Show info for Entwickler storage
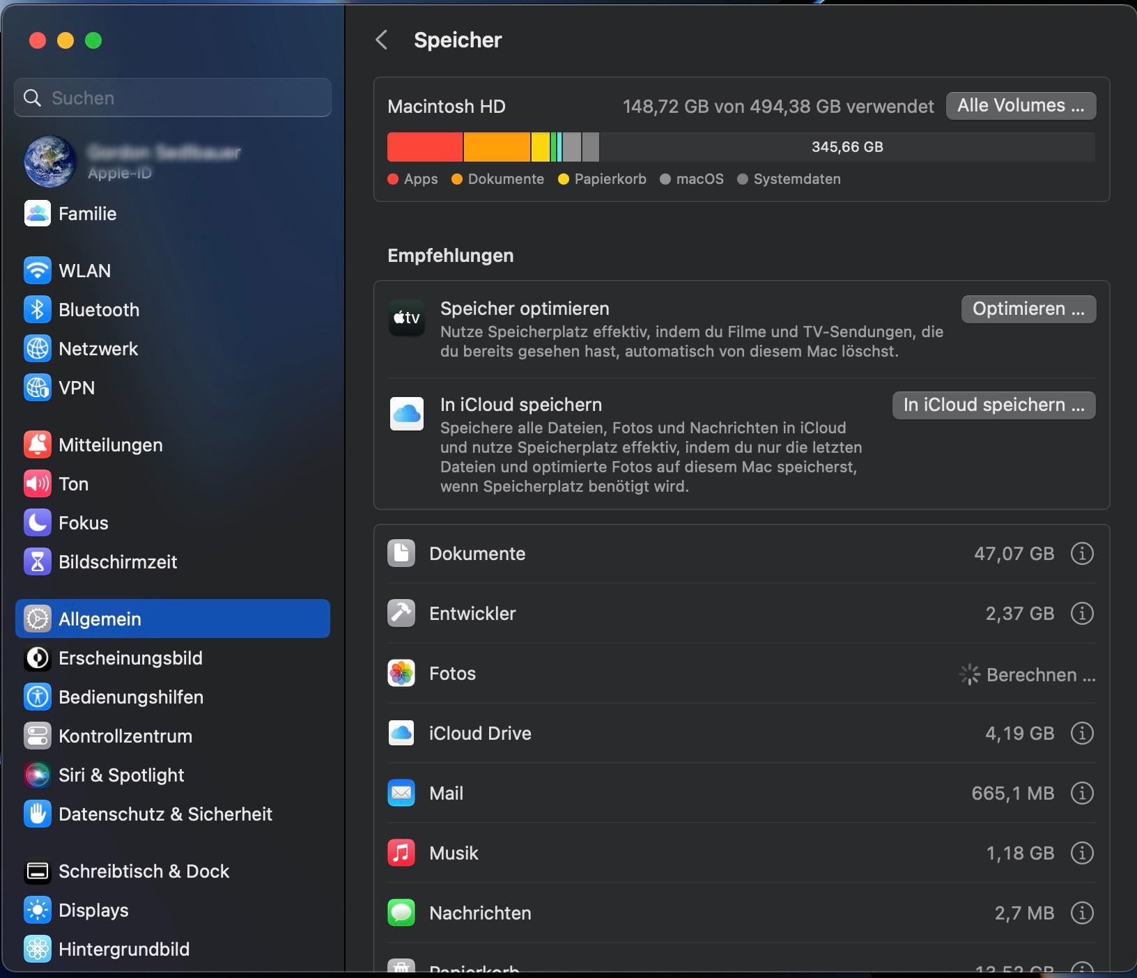1137x978 pixels. [1082, 614]
